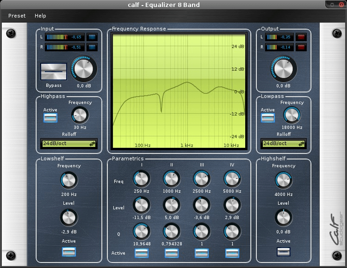Click Parametric IV Level knob 2,9 dB

tap(232, 205)
